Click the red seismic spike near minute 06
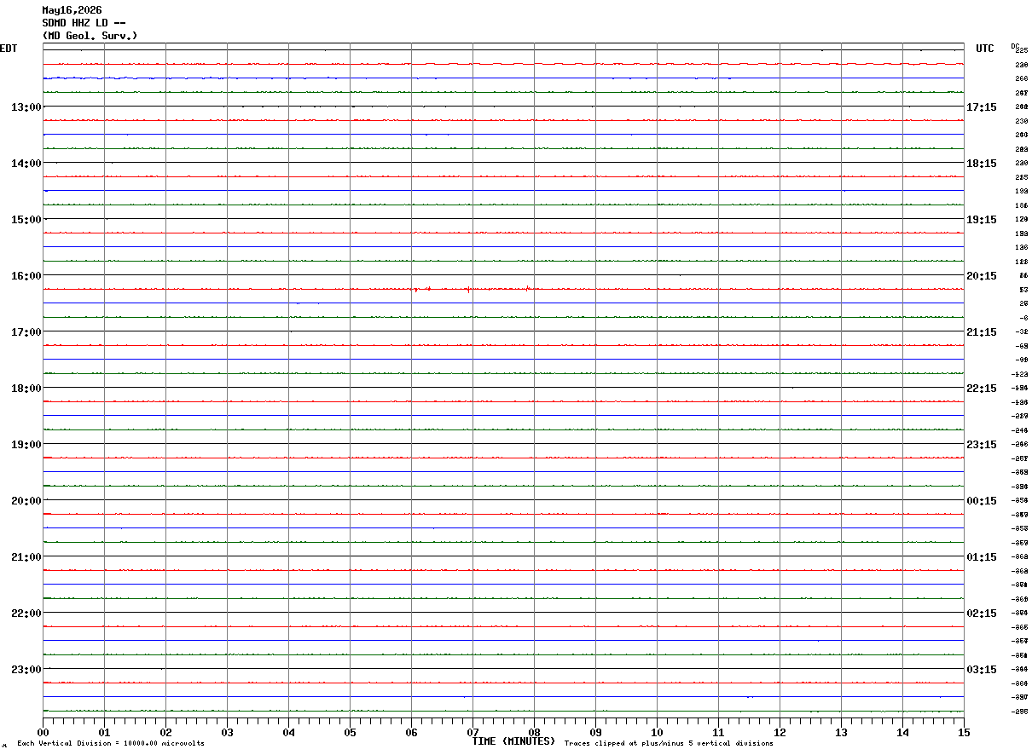This screenshot has height=755, width=1032. (415, 290)
